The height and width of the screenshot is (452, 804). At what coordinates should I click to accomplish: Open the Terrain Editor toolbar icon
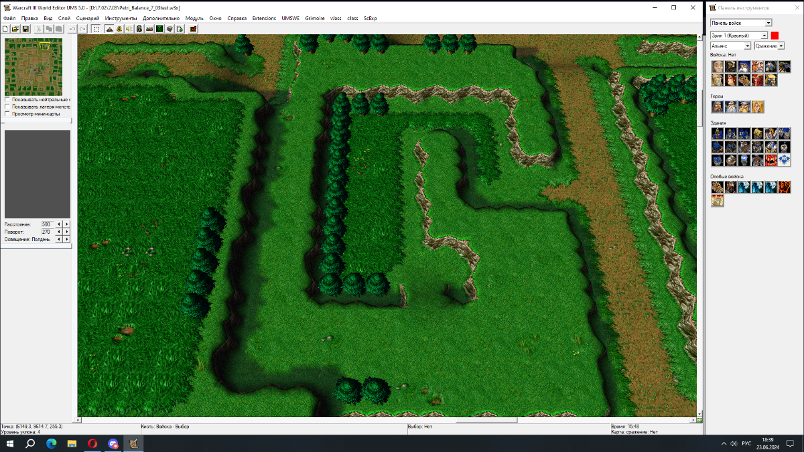click(110, 29)
